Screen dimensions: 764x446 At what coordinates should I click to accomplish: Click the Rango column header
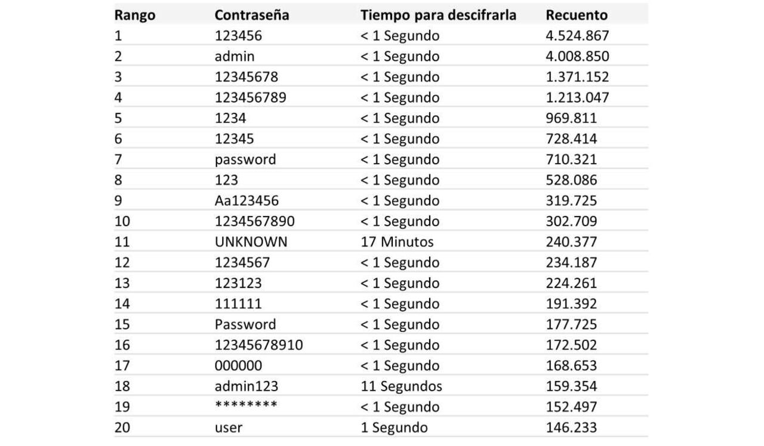click(134, 16)
